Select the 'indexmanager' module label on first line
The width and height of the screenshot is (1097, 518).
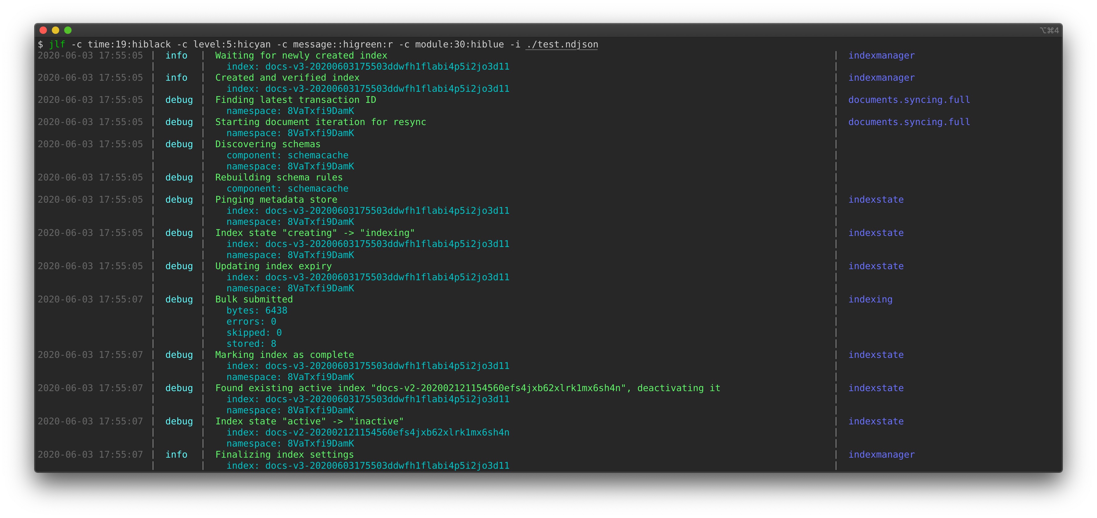[882, 55]
